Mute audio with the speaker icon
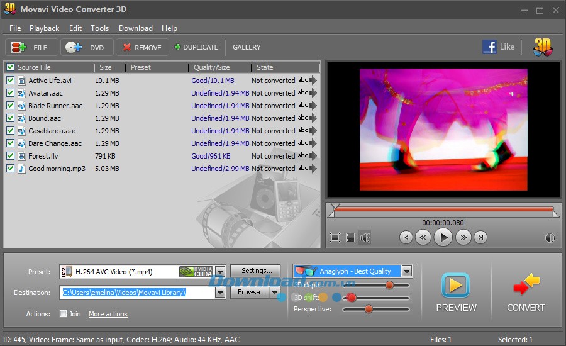This screenshot has height=346, width=566. (365, 237)
